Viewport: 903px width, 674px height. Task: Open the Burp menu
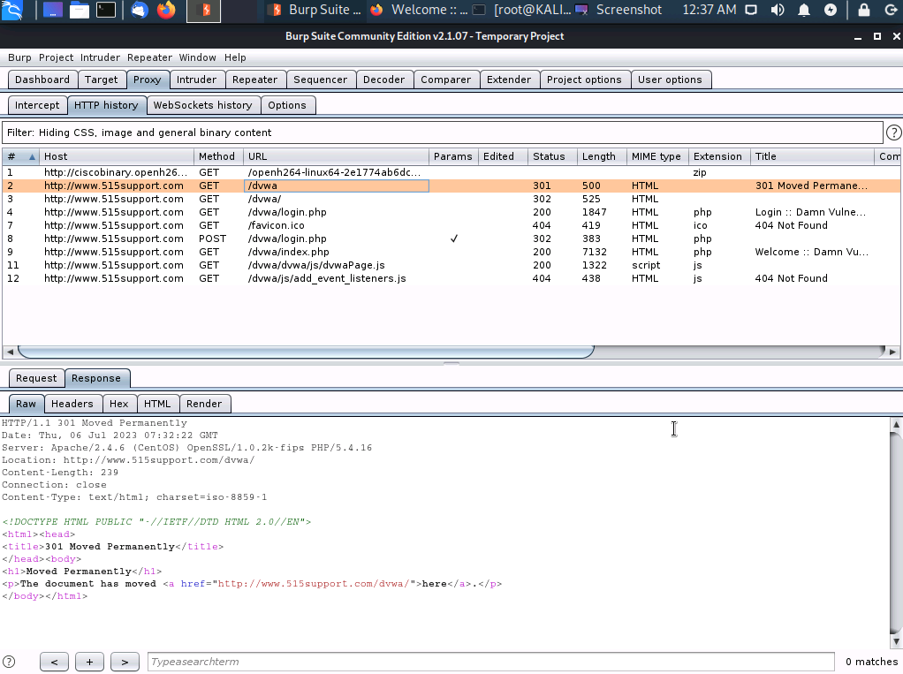click(x=19, y=57)
